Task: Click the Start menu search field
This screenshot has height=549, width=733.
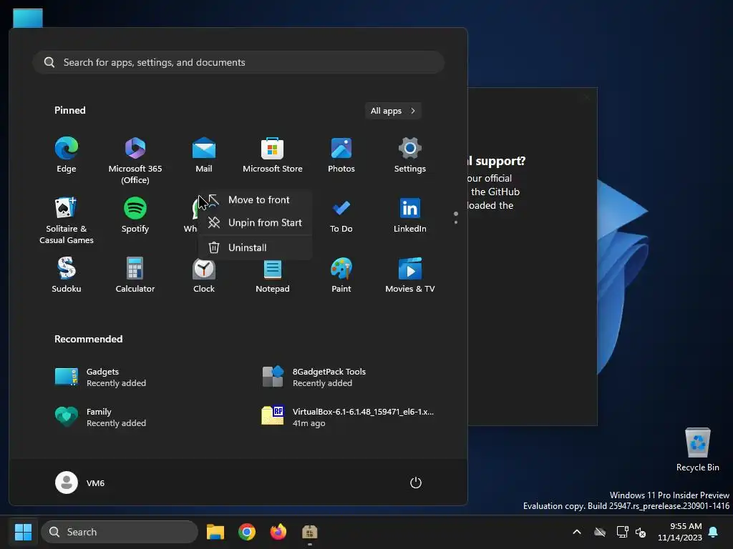Action: point(238,63)
